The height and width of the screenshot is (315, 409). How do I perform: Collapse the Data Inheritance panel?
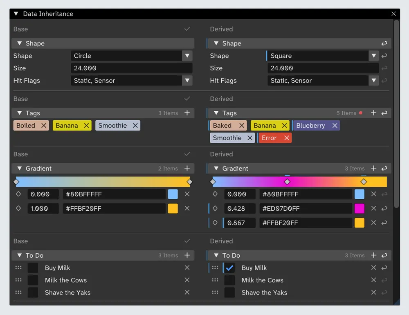(16, 14)
